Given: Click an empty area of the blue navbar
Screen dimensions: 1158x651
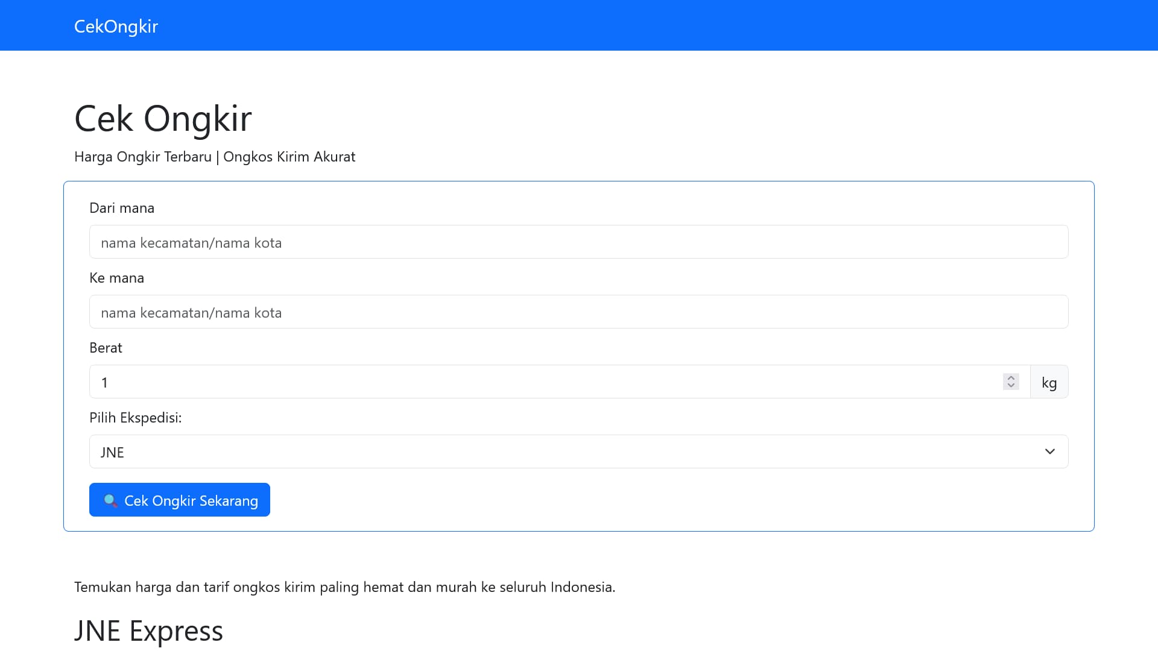Looking at the screenshot, I should click(663, 25).
